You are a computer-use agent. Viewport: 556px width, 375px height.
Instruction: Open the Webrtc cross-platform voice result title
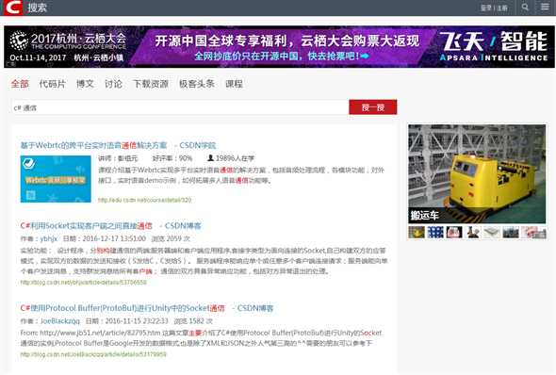coord(118,145)
